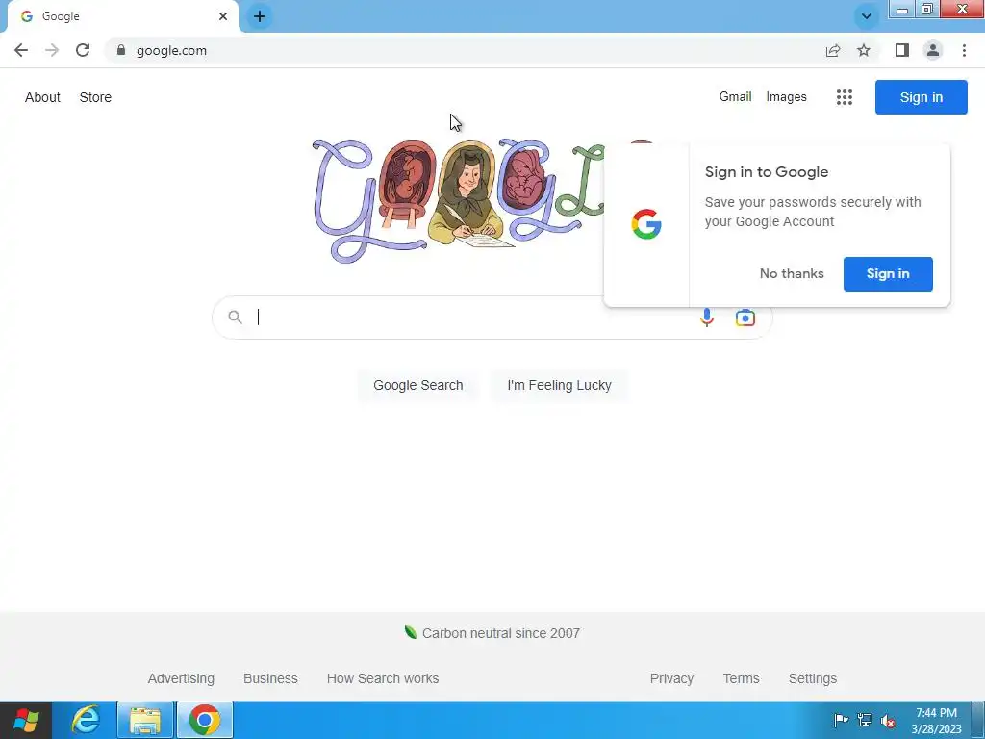
Task: Open the Terms footer link
Action: click(741, 678)
